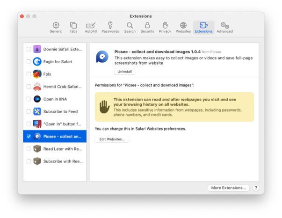Disable the Picsee extension checkbox

click(29, 136)
